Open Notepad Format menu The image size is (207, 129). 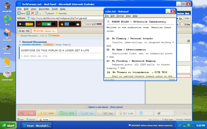point(120,16)
